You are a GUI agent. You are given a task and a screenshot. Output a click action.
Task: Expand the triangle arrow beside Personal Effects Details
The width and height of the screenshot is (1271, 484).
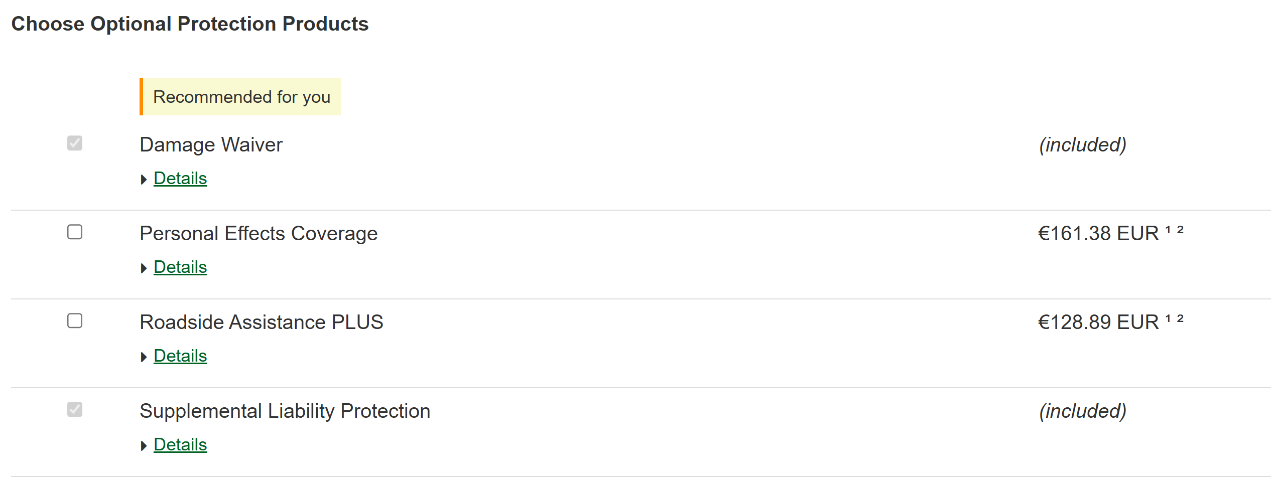coord(144,268)
